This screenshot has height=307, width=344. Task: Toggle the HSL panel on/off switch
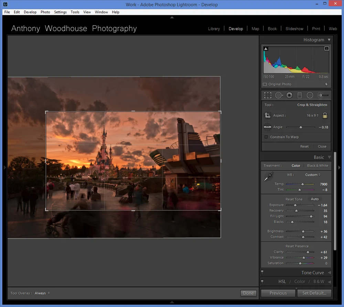[262, 282]
